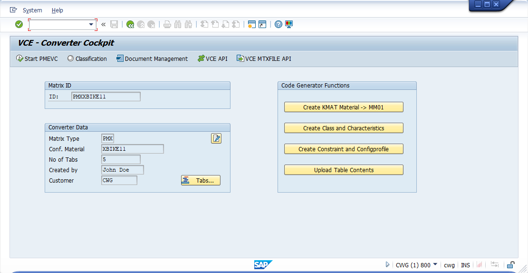This screenshot has width=528, height=273.
Task: Expand the command field dropdown arrow
Action: 91,24
